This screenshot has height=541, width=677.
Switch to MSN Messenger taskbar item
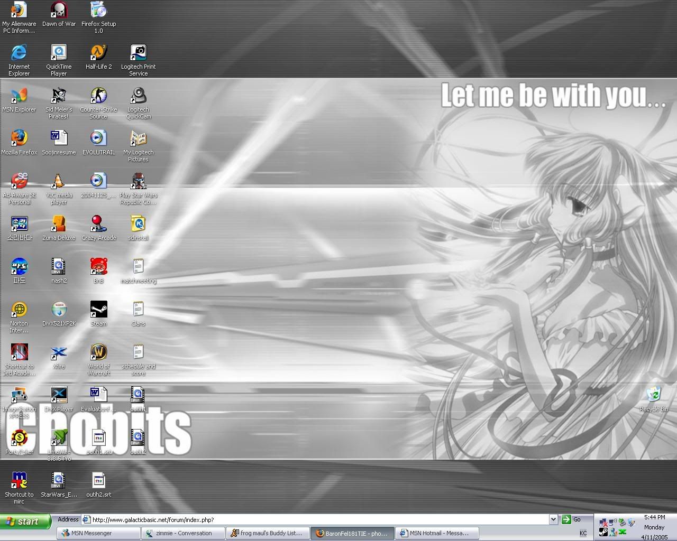(98, 533)
